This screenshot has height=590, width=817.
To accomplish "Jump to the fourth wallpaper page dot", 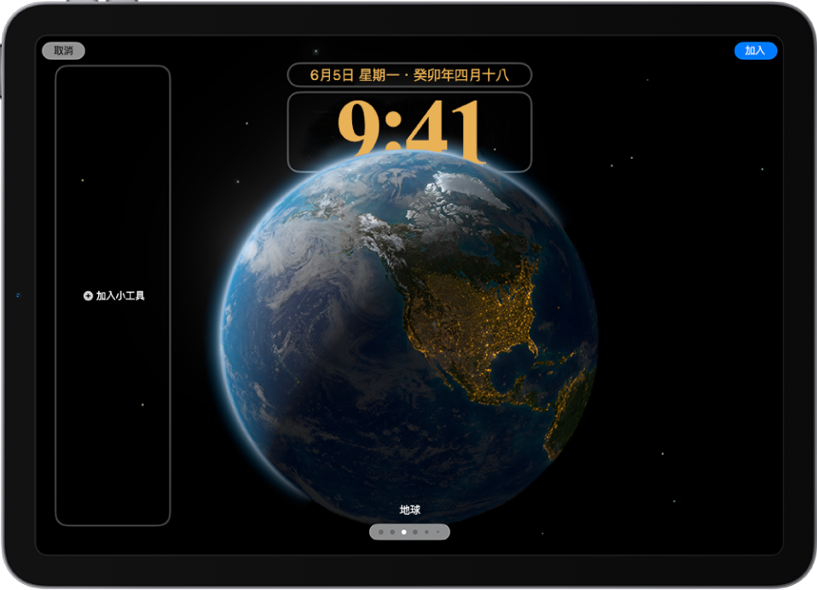I will pyautogui.click(x=415, y=532).
